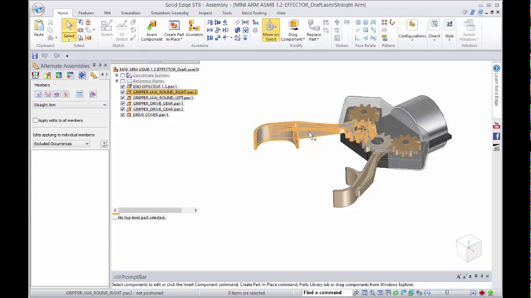Toggle Coordinate Systems checkbox

[x=122, y=75]
